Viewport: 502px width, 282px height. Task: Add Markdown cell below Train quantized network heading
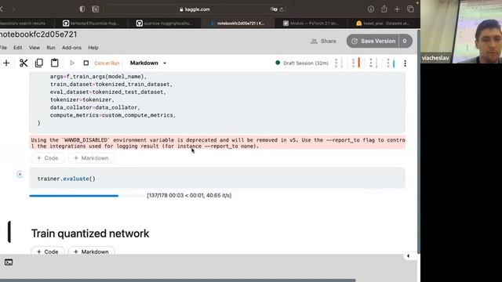(x=91, y=251)
